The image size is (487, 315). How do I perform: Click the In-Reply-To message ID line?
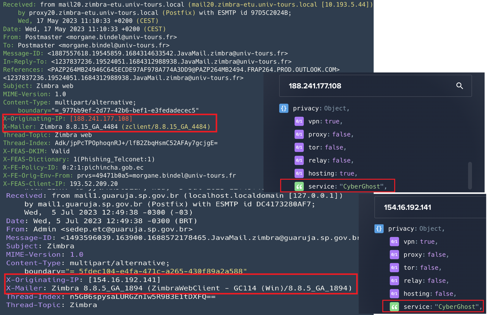147,62
